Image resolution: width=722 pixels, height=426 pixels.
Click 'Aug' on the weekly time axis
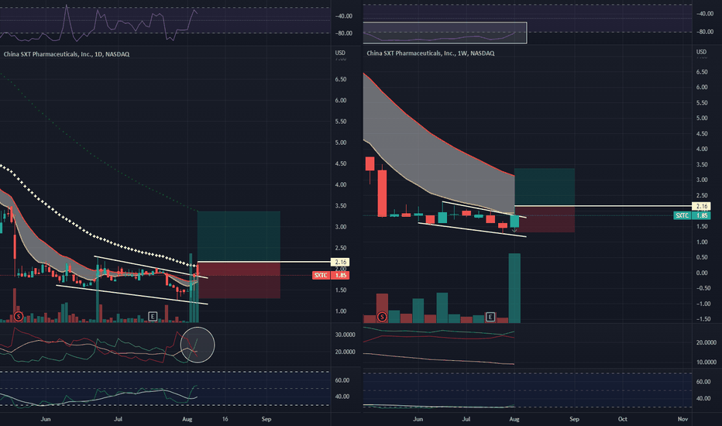click(x=514, y=419)
